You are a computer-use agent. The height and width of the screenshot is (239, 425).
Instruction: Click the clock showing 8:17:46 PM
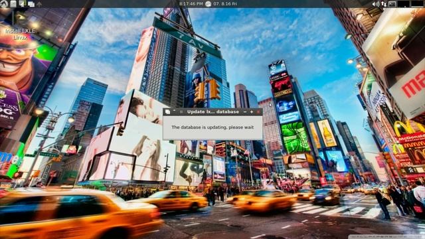[191, 4]
